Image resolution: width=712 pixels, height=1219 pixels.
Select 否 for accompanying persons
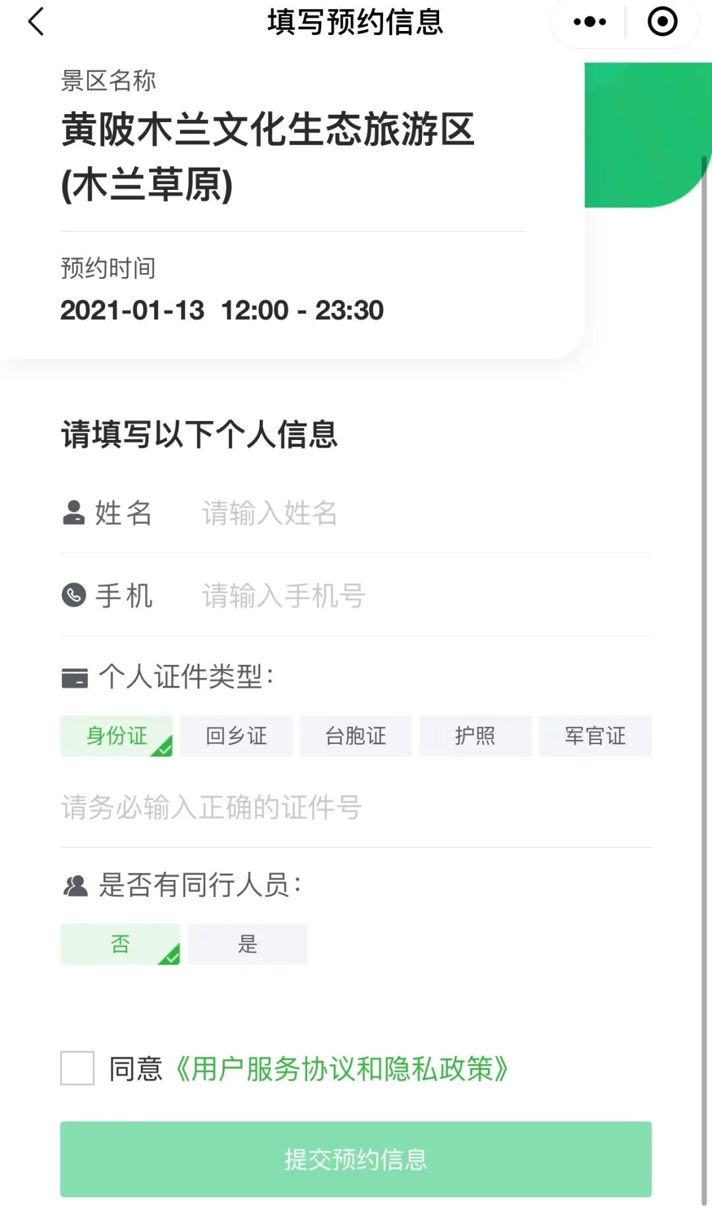pos(120,944)
